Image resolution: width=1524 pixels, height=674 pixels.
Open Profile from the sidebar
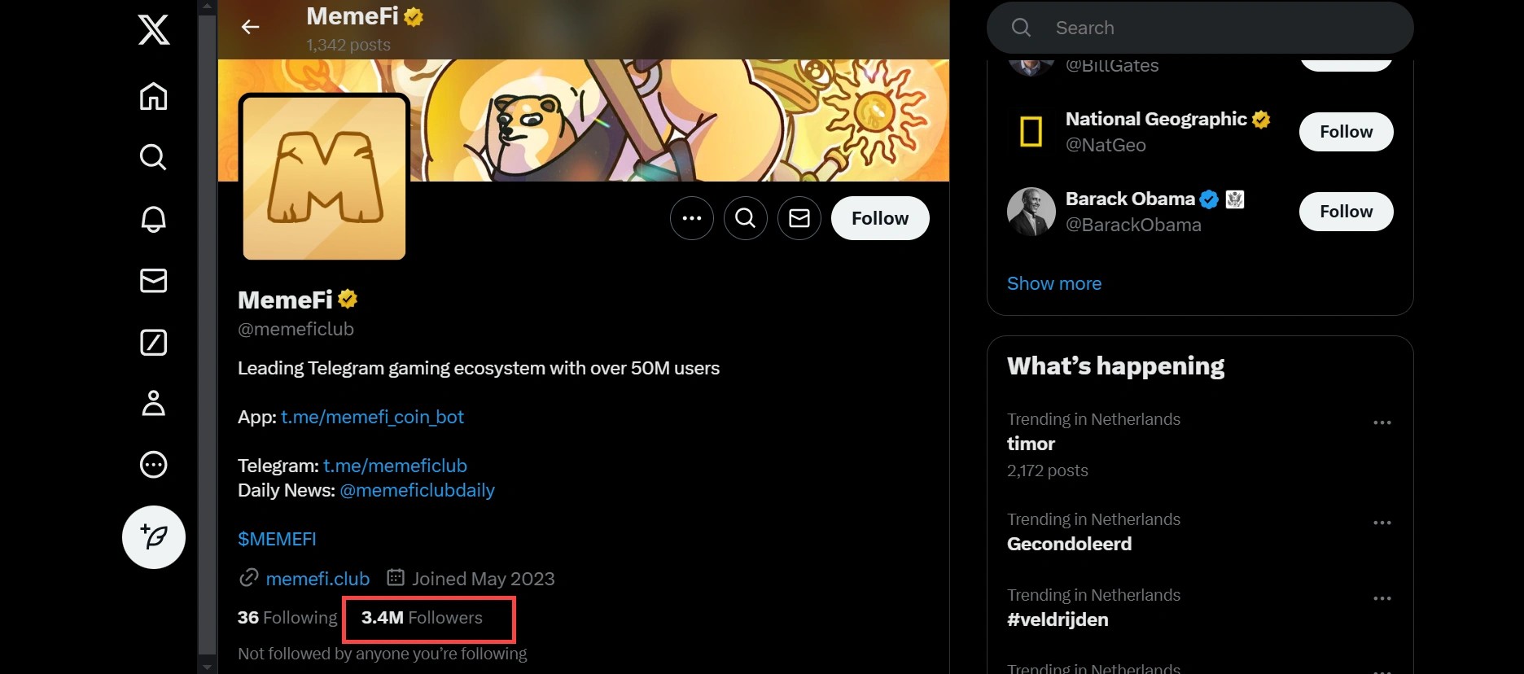click(154, 403)
